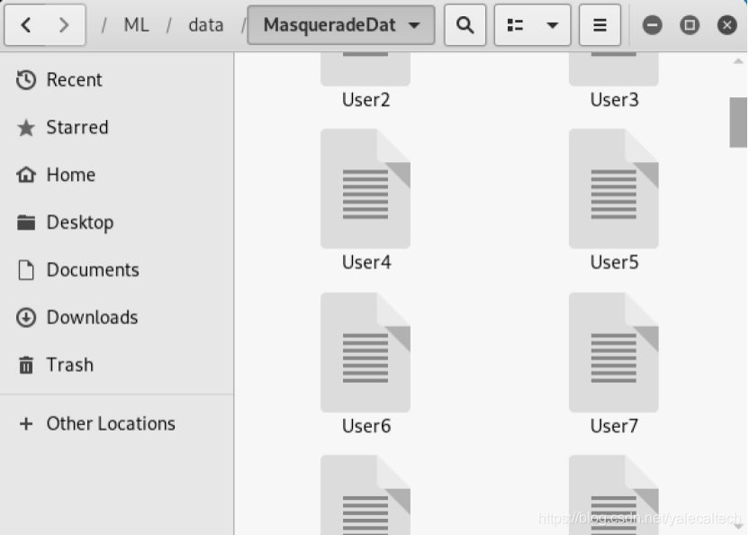Open Downloads in the sidebar

116,317
